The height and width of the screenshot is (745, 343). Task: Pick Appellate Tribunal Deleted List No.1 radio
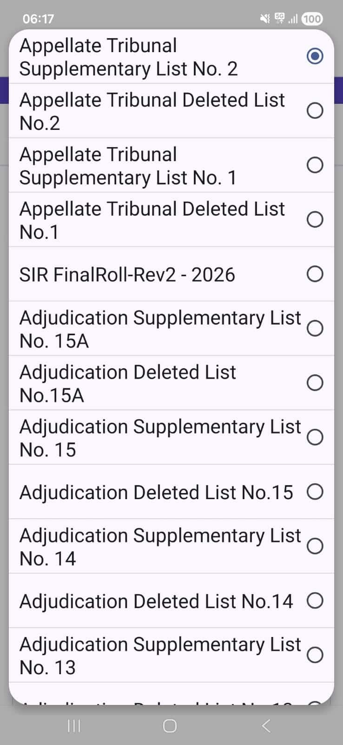[315, 219]
